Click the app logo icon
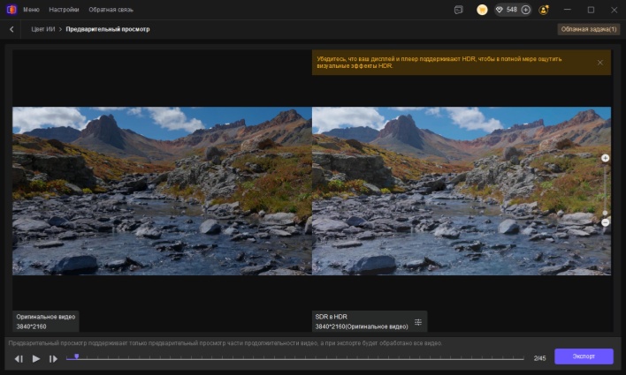Image resolution: width=626 pixels, height=375 pixels. click(x=10, y=10)
